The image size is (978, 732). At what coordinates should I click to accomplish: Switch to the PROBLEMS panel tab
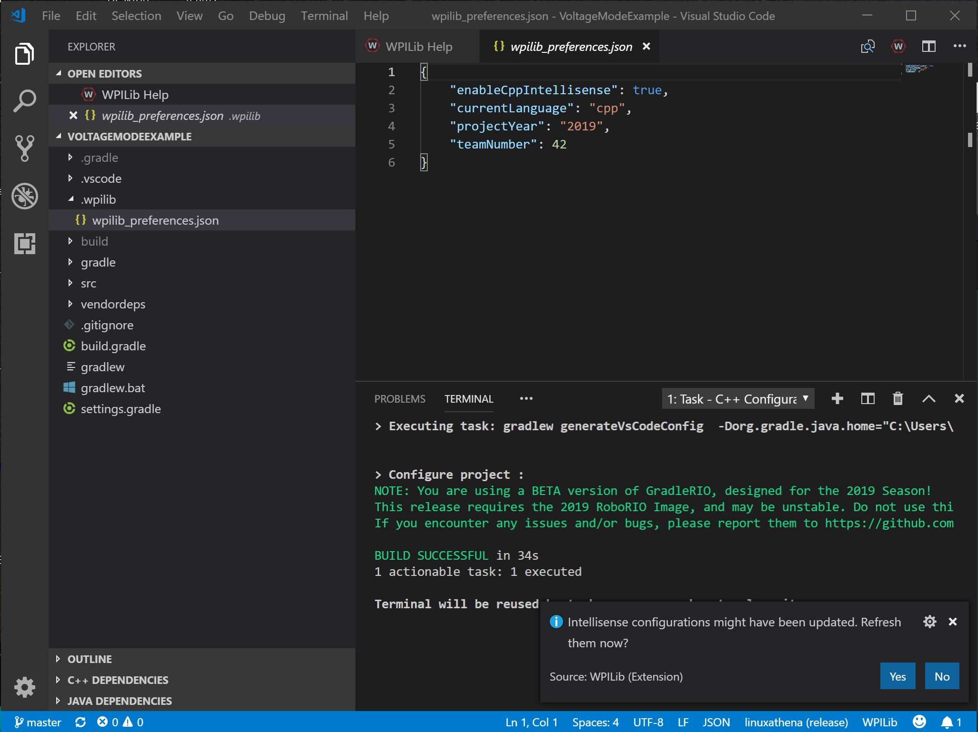pyautogui.click(x=400, y=399)
